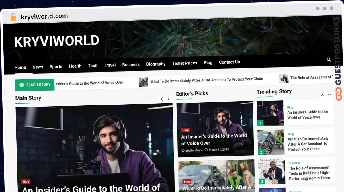Click previous arrow in Main Story slider
344x192 pixels.
tap(162, 99)
